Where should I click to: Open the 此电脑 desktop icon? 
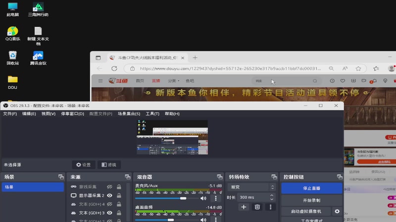pyautogui.click(x=13, y=9)
